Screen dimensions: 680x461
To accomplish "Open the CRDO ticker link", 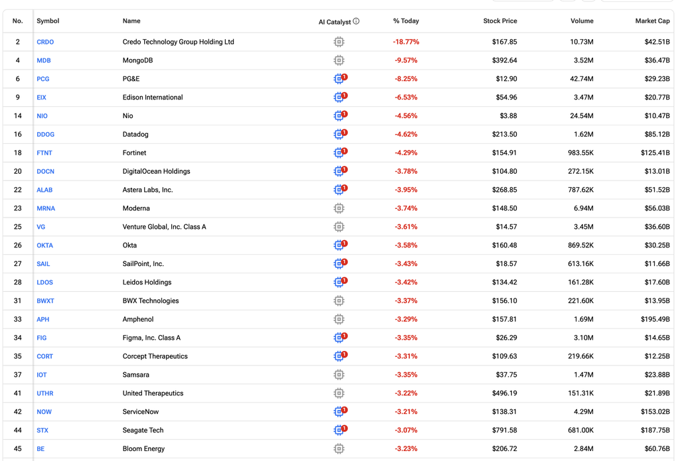I will click(x=45, y=42).
